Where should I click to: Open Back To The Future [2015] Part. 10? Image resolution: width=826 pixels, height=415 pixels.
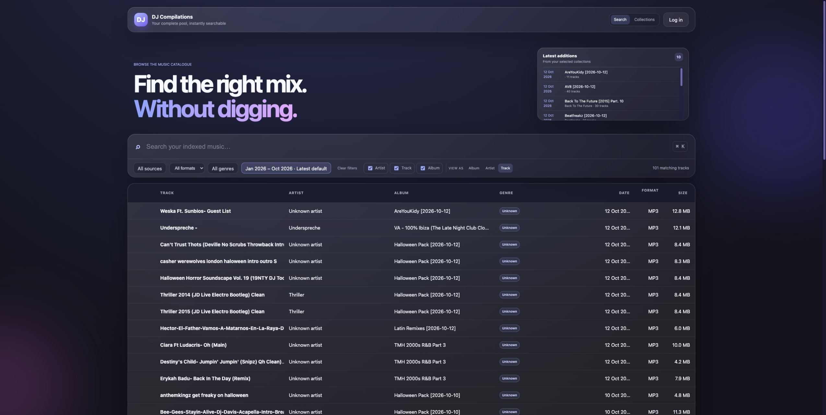(611, 104)
